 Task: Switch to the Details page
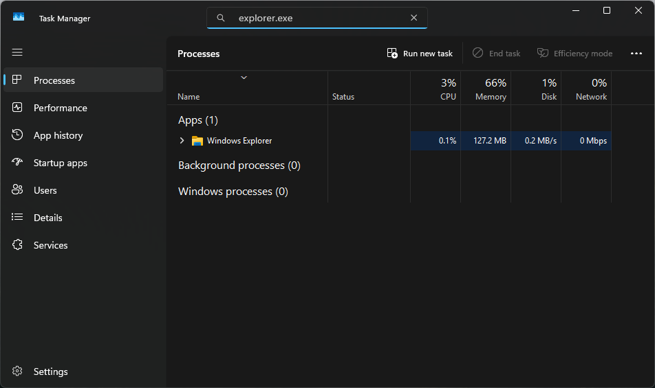tap(47, 218)
